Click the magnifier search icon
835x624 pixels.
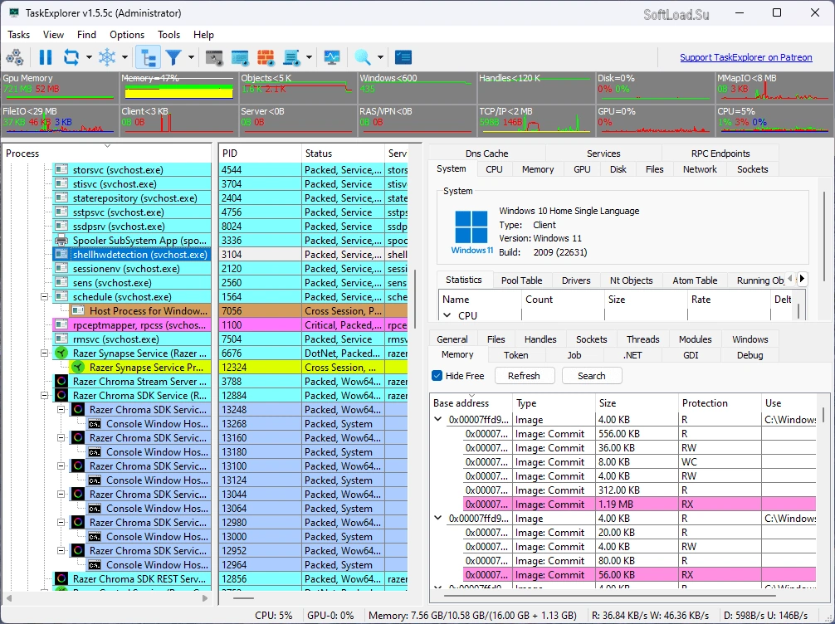point(363,57)
